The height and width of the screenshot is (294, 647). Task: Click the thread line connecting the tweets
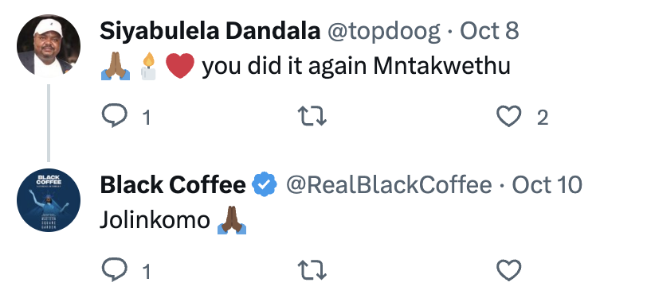tap(49, 123)
